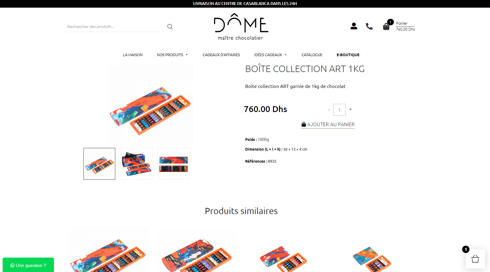Focus the product search field

coord(114,26)
